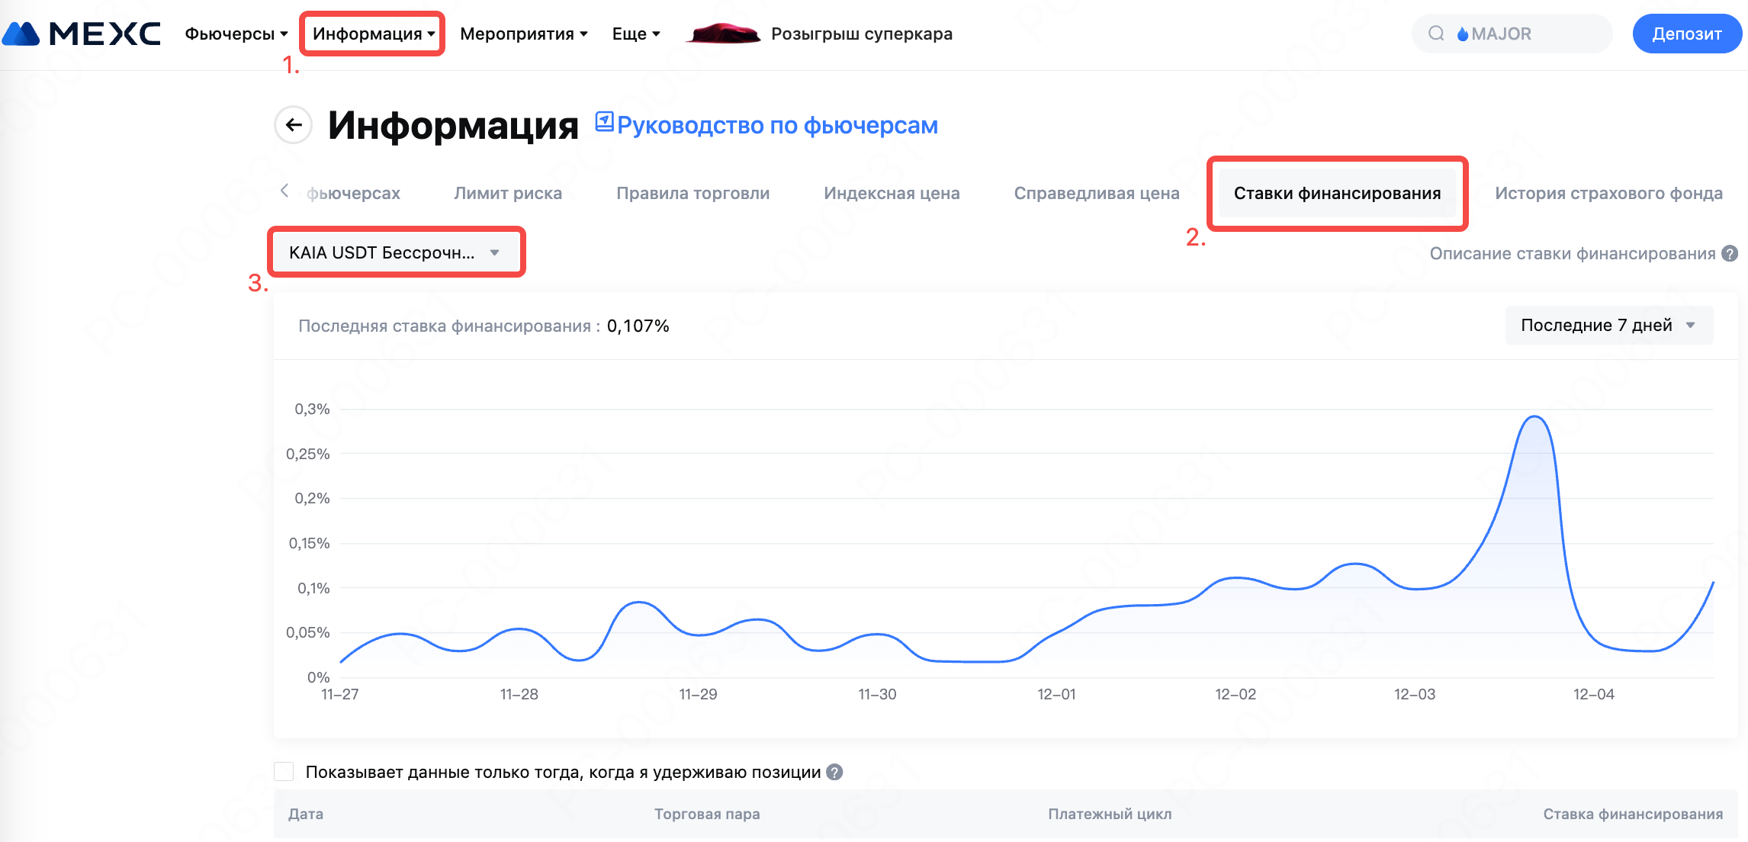Select the Индексная цена tab
Screen dimensions: 1748x842
click(892, 194)
